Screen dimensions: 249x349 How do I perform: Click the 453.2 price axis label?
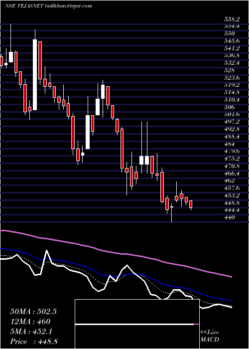click(232, 195)
